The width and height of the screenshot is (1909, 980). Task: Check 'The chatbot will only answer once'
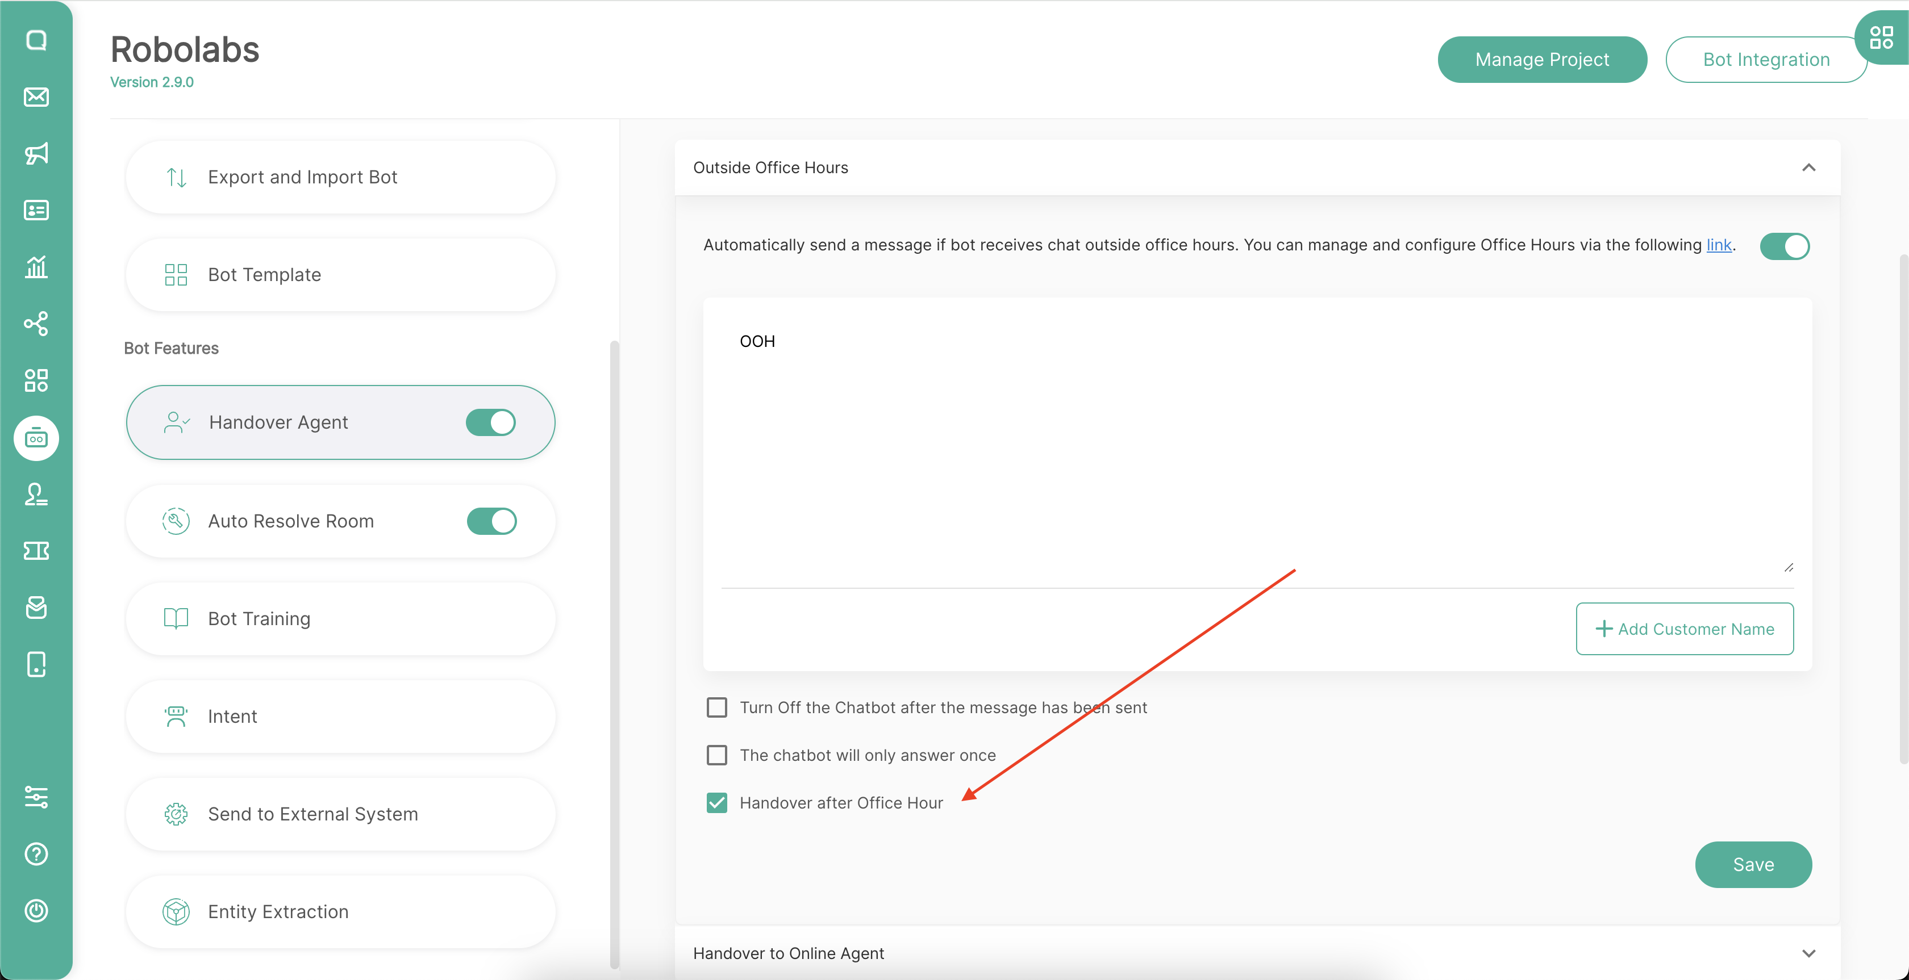click(x=716, y=755)
